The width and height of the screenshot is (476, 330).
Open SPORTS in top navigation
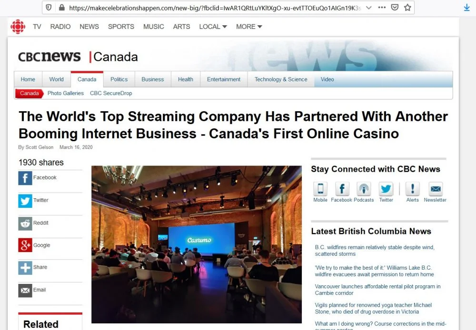pyautogui.click(x=121, y=27)
